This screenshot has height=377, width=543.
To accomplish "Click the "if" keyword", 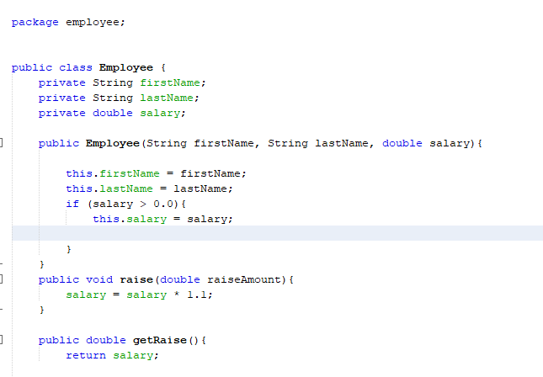I will coord(72,204).
